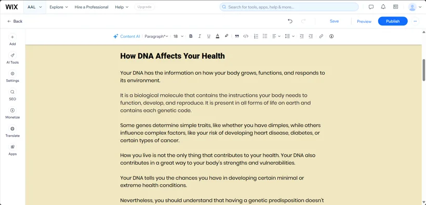Open the Translate panel
The width and height of the screenshot is (426, 205).
click(12, 131)
